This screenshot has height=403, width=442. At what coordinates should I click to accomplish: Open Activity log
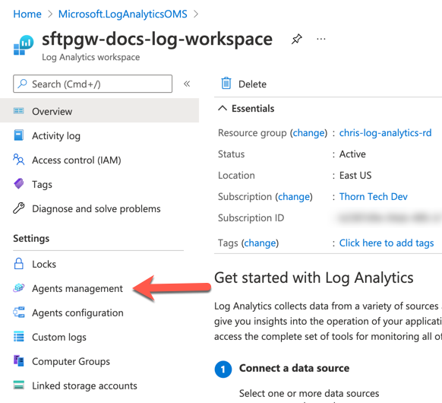pyautogui.click(x=56, y=136)
